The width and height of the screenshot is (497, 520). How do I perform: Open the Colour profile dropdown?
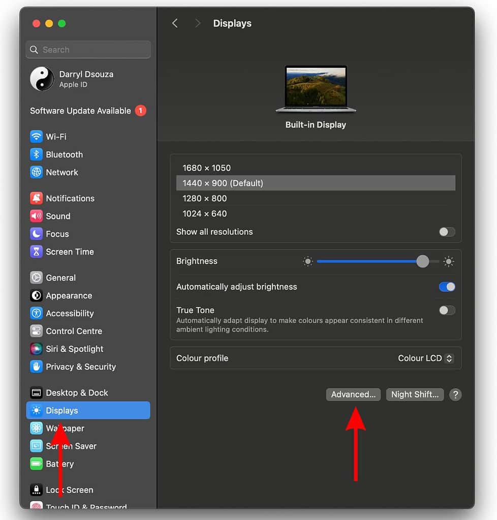point(426,358)
